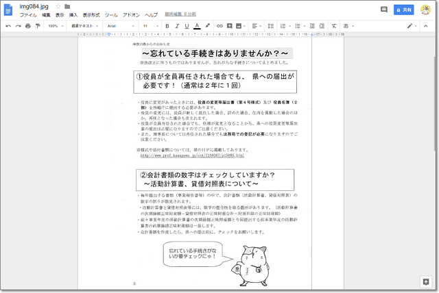The height and width of the screenshot is (293, 439).
Task: Toggle bold formatting
Action: pos(167,25)
